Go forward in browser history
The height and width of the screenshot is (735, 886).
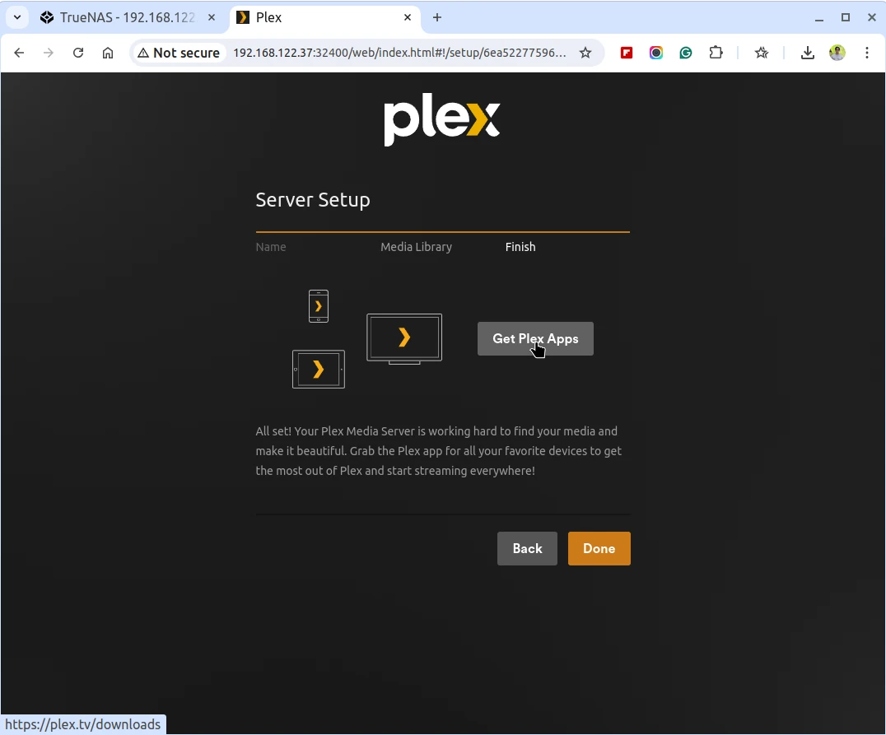[x=49, y=53]
